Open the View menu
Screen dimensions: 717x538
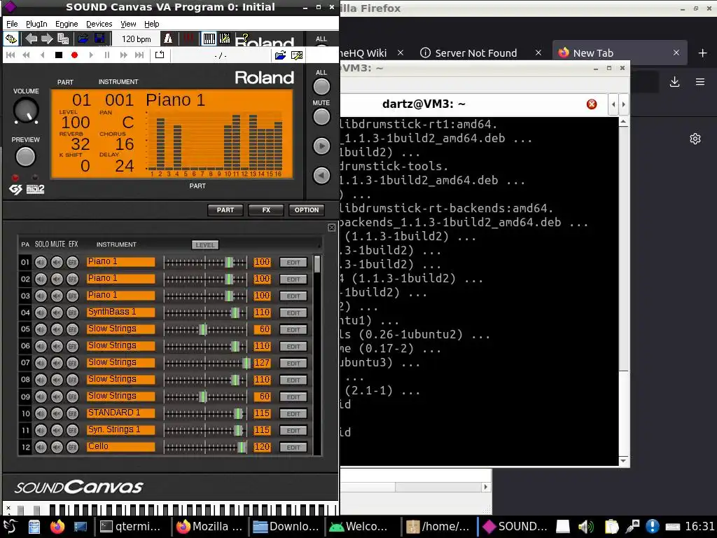tap(128, 24)
